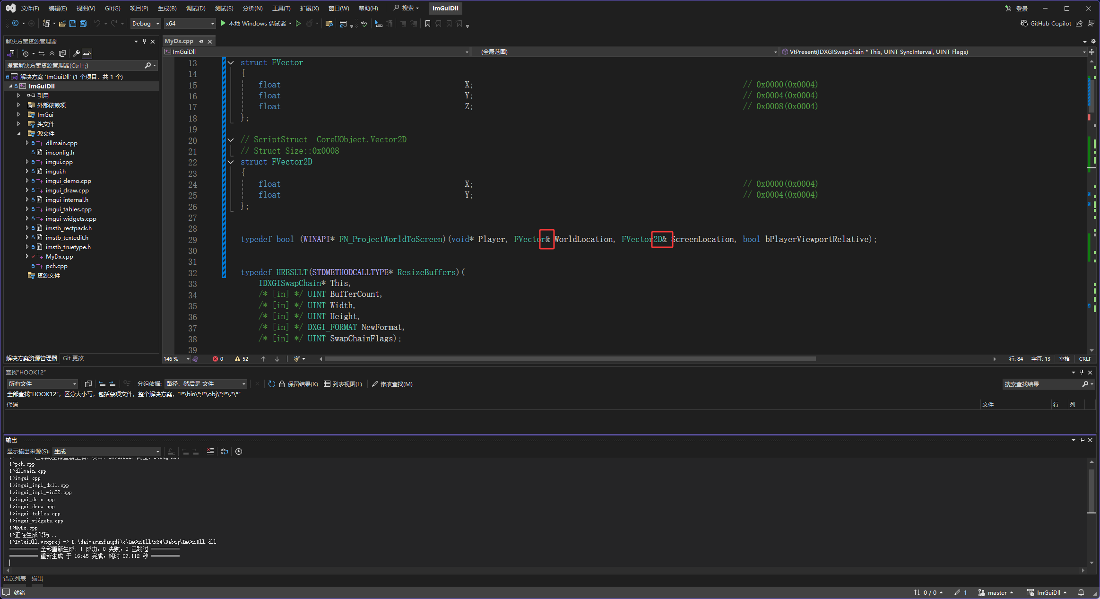Collapse all in Solution Explorer
The width and height of the screenshot is (1100, 599).
[x=52, y=53]
